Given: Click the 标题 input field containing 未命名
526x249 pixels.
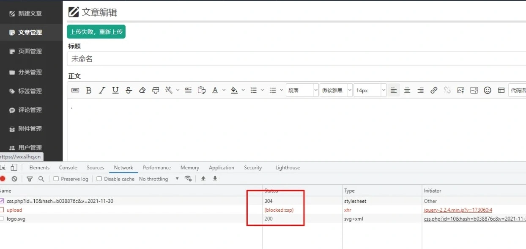Looking at the screenshot, I should (x=296, y=59).
